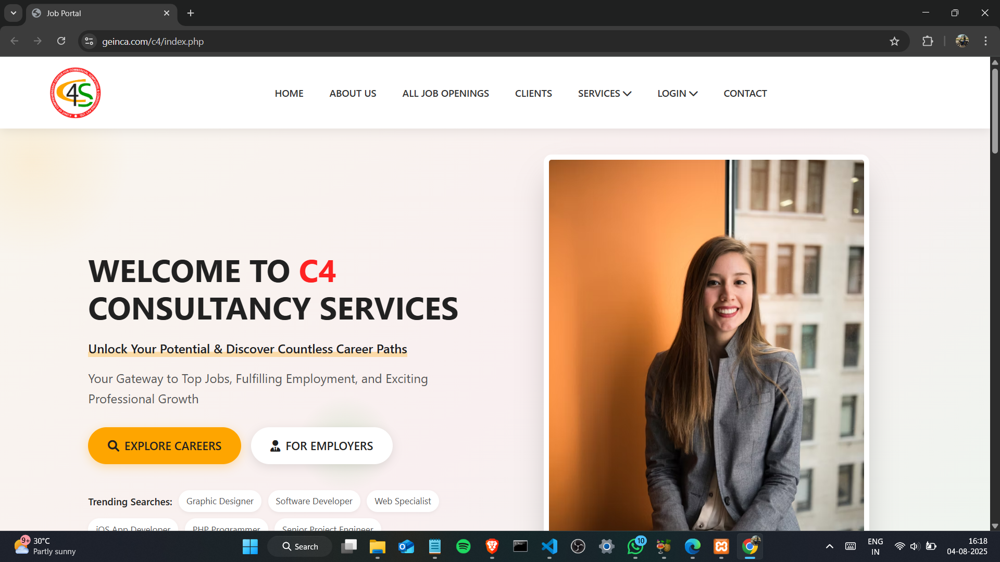Click the EXPLORE CAREERS button
This screenshot has height=562, width=1000.
(x=165, y=446)
